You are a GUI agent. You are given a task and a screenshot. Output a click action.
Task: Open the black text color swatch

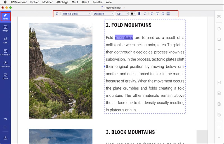click(x=133, y=14)
